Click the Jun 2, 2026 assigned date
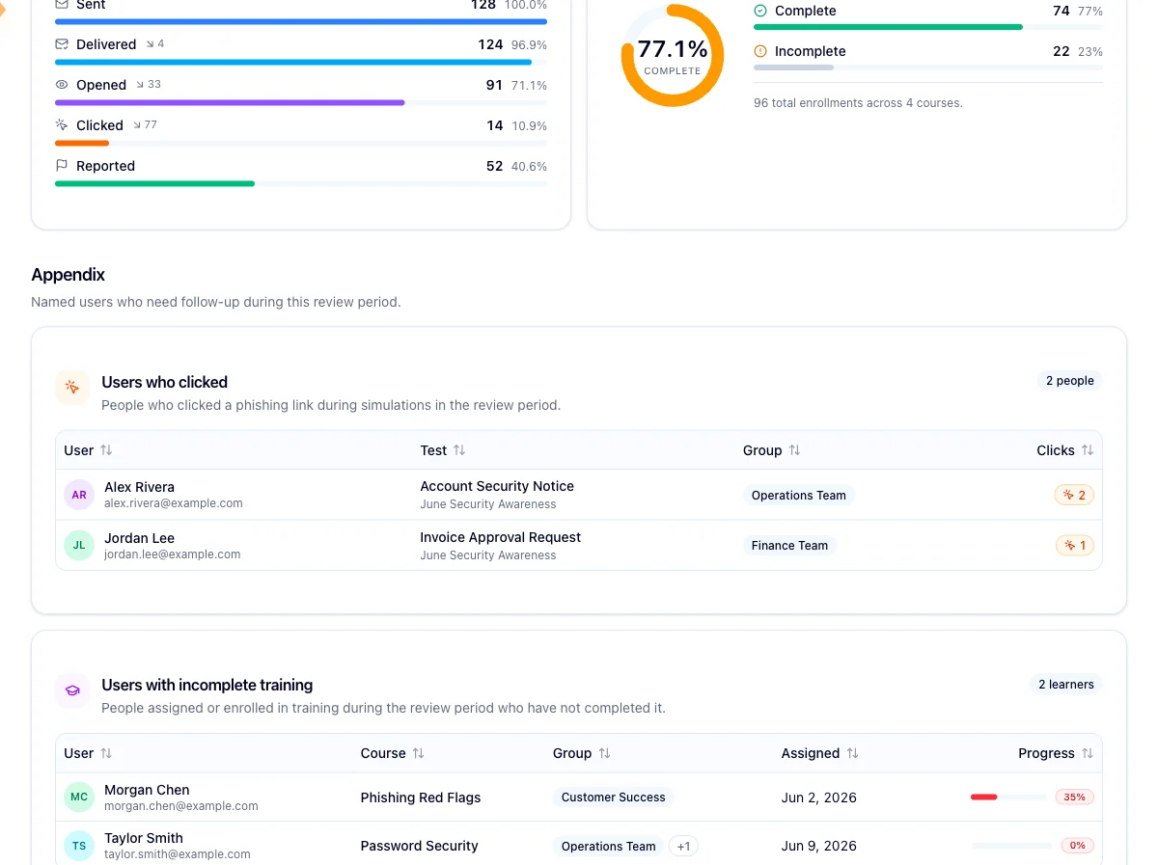This screenshot has height=865, width=1158. pyautogui.click(x=819, y=797)
